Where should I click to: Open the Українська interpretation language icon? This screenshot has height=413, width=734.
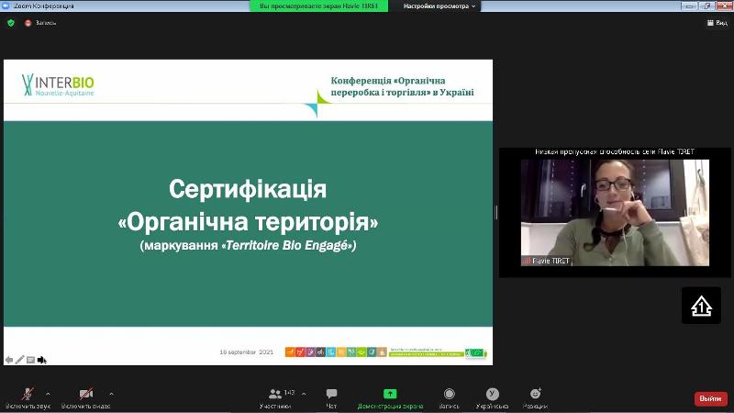click(x=493, y=395)
